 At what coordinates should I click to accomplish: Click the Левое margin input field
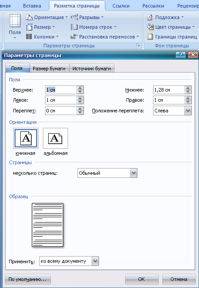(61, 100)
